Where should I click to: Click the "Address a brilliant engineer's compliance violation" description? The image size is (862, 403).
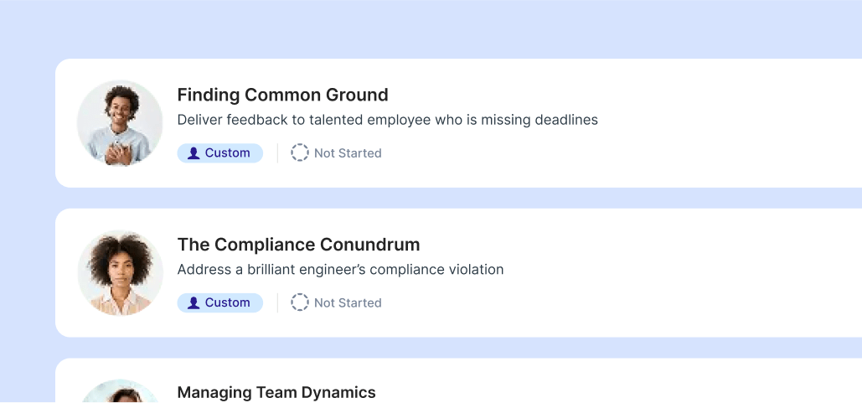pos(340,270)
